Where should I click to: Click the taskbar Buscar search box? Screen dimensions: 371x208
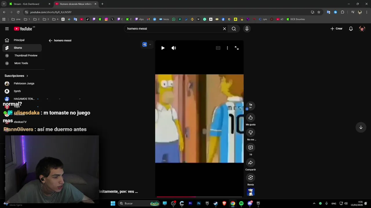[139, 203]
